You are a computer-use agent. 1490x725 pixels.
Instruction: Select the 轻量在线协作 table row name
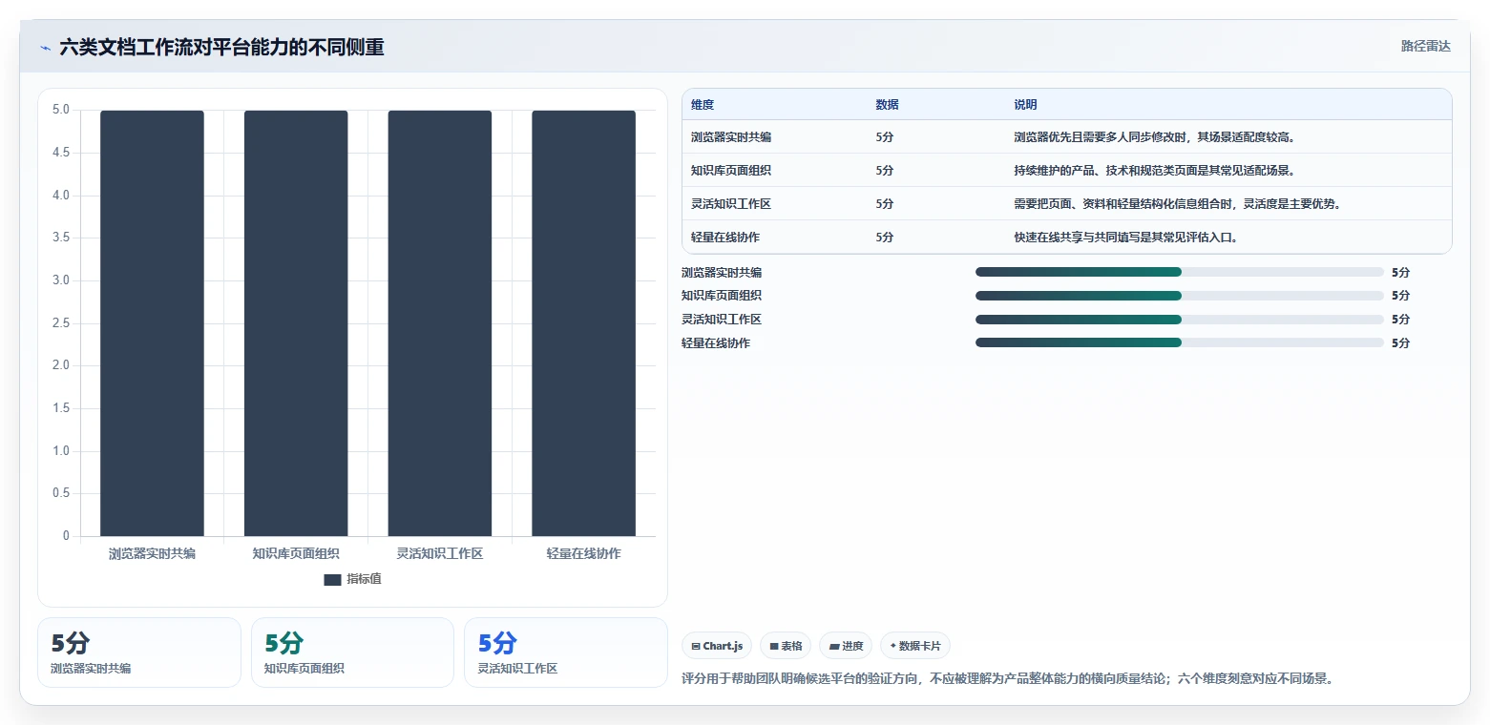[x=725, y=238]
